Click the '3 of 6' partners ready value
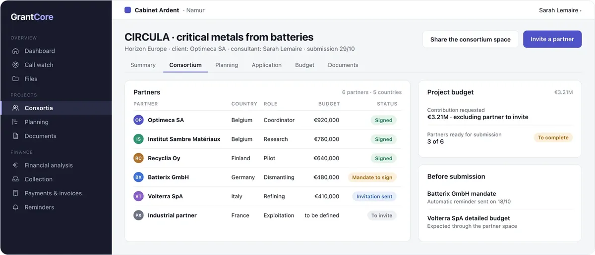595x255 pixels. [435, 142]
